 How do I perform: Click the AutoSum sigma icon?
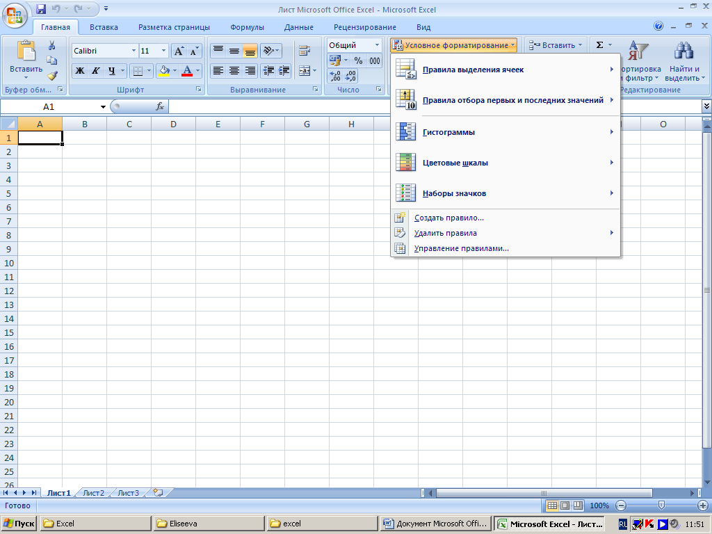pyautogui.click(x=599, y=45)
